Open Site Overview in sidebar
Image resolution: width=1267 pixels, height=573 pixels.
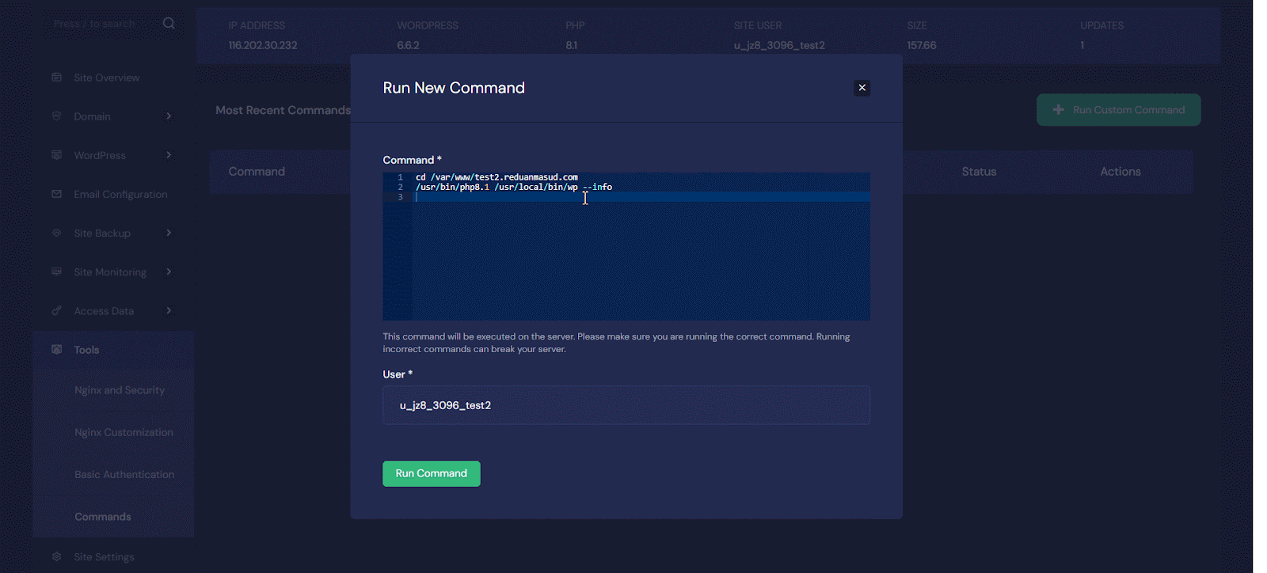[107, 78]
